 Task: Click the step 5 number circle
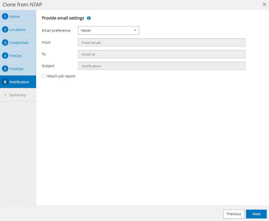coord(5,69)
